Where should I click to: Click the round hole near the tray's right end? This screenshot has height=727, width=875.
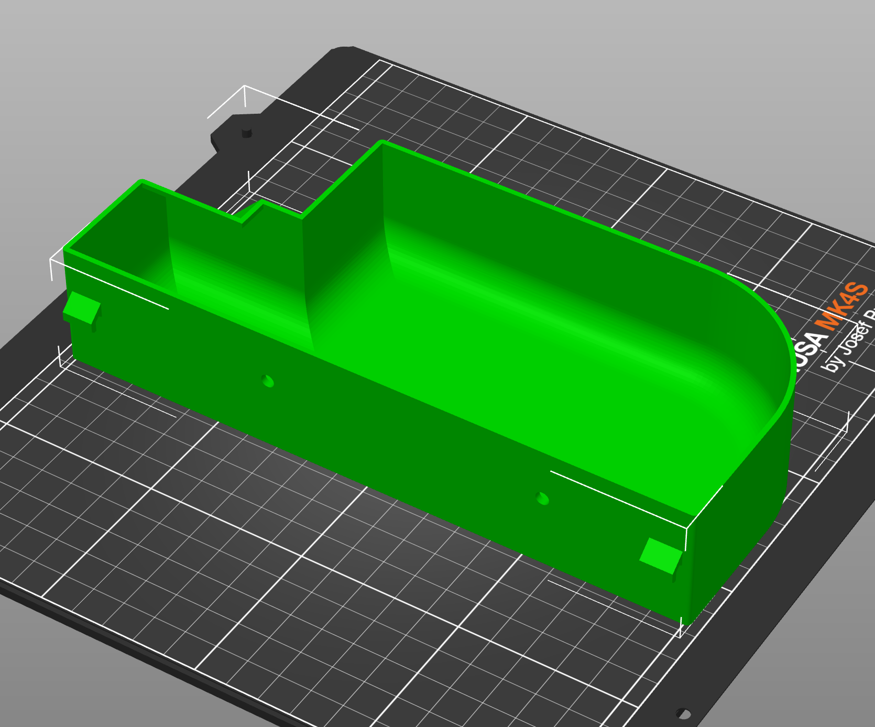543,498
